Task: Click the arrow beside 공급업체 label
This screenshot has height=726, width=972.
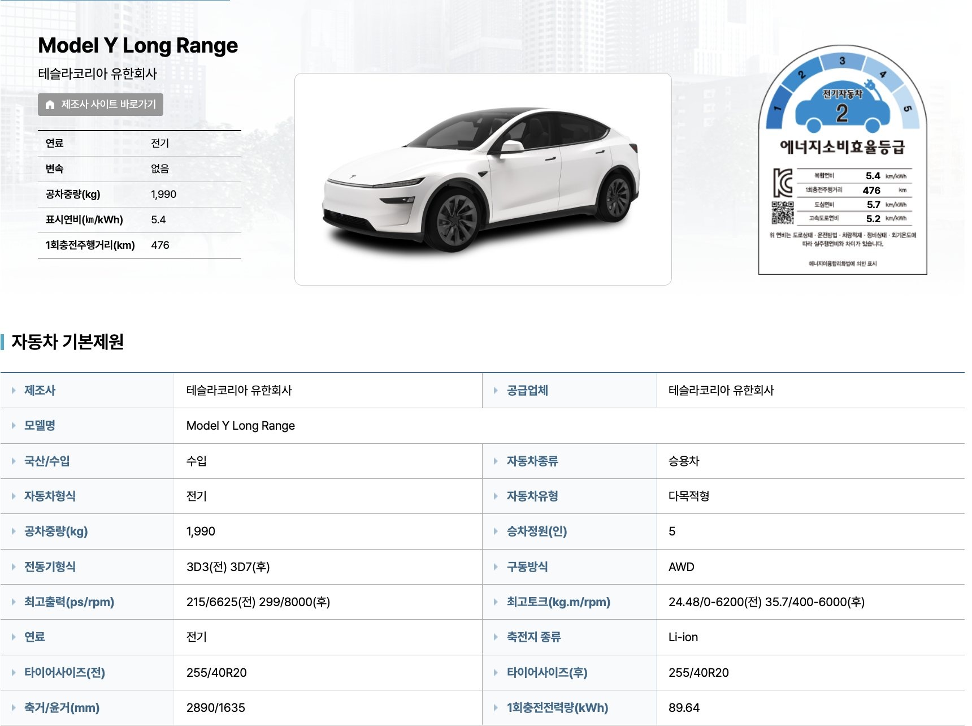Action: coord(496,390)
